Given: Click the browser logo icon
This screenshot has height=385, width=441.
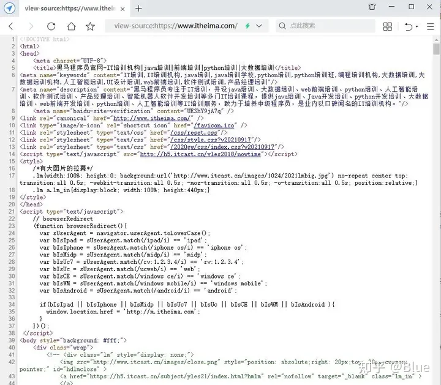Looking at the screenshot, I should pos(9,8).
